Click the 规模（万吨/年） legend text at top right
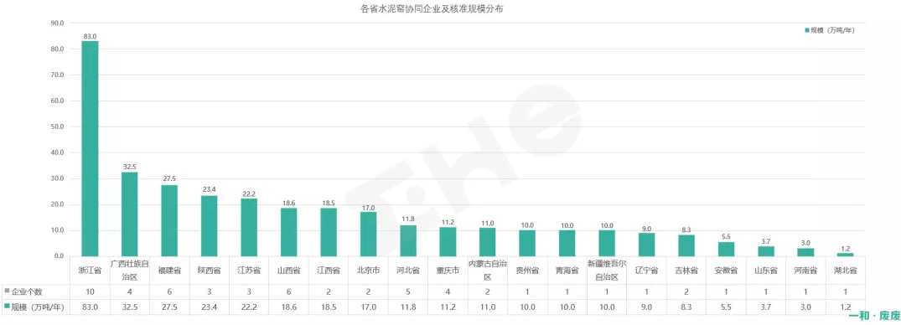Image resolution: width=901 pixels, height=325 pixels. [x=832, y=30]
